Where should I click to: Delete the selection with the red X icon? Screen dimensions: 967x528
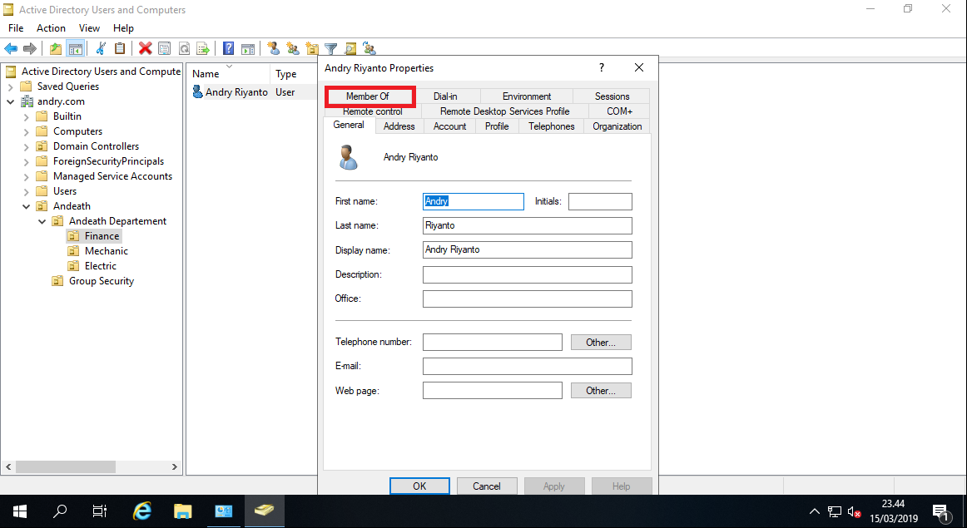145,48
